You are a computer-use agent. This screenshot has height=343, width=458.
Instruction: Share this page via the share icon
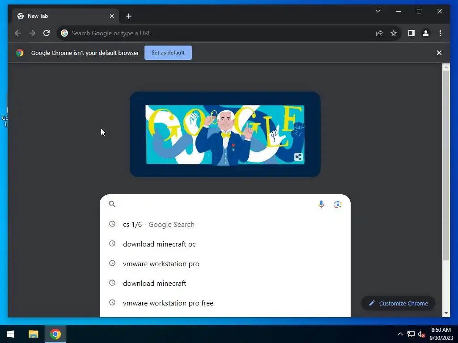click(x=379, y=33)
